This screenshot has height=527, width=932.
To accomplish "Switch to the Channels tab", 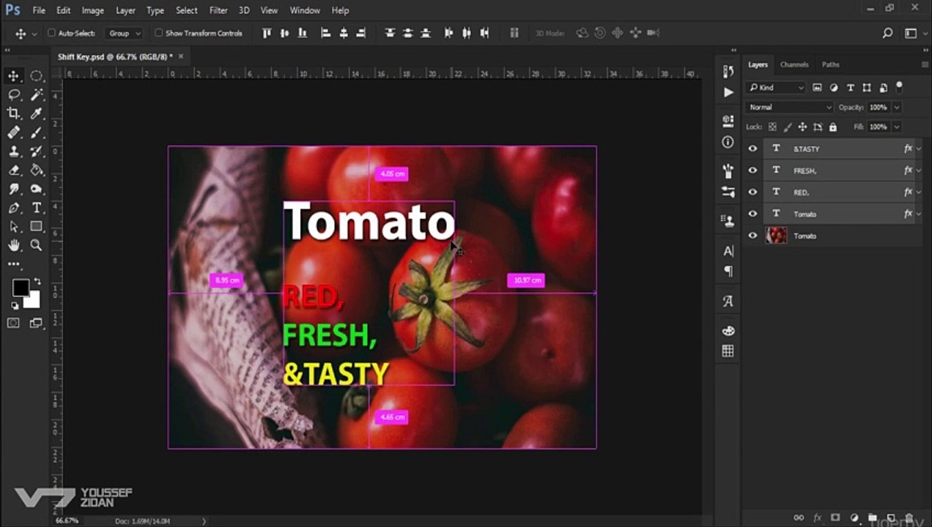I will (794, 64).
